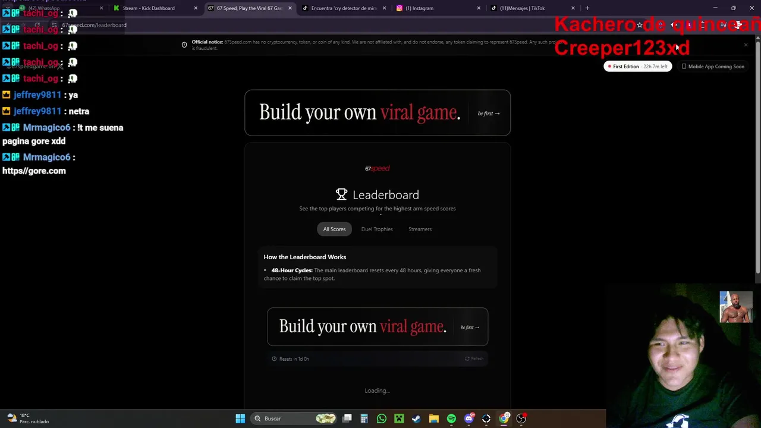Open the Windows Start menu

240,418
